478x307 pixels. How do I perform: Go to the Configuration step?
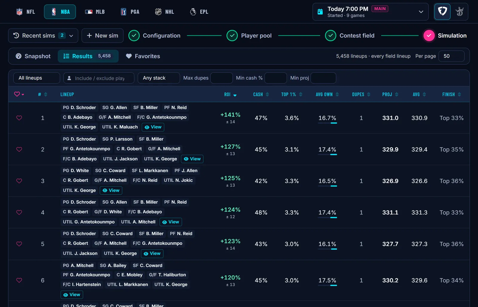[154, 36]
